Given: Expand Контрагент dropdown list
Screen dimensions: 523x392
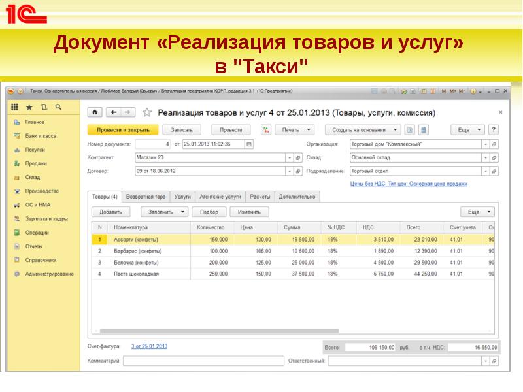Looking at the screenshot, I should tap(290, 157).
